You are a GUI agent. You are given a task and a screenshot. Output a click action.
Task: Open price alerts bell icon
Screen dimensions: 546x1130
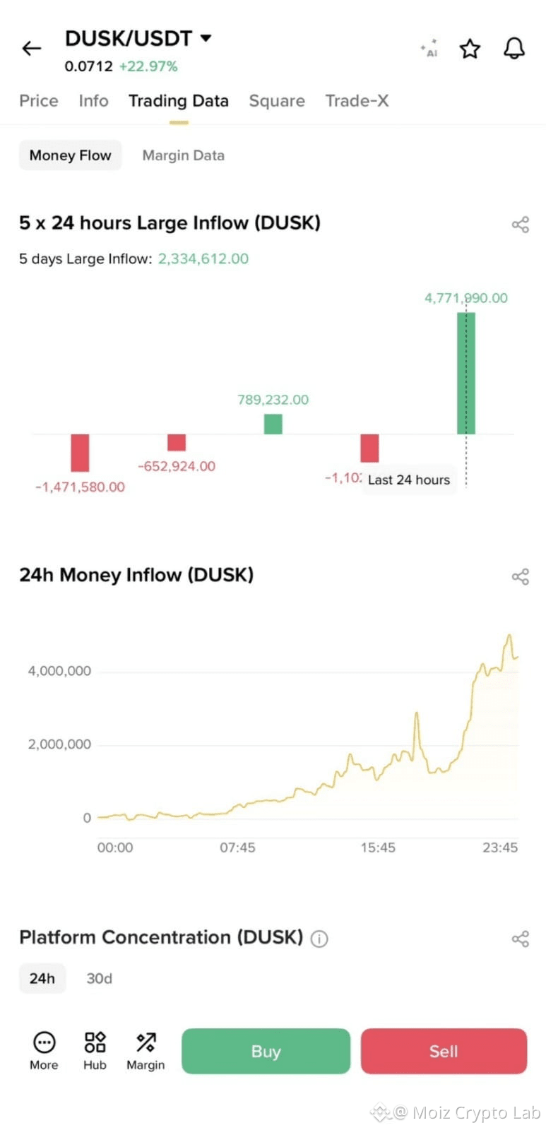[x=514, y=48]
